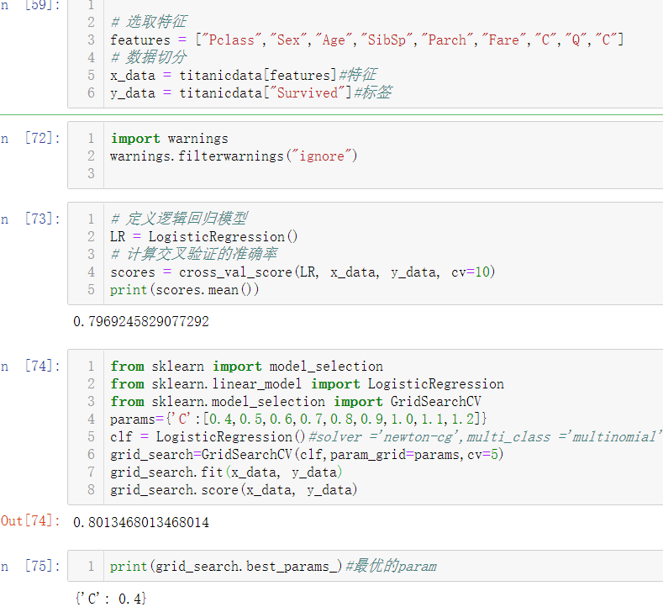Image resolution: width=663 pixels, height=607 pixels.
Task: Place cursor on the x_data assignment line
Action: [x=244, y=76]
